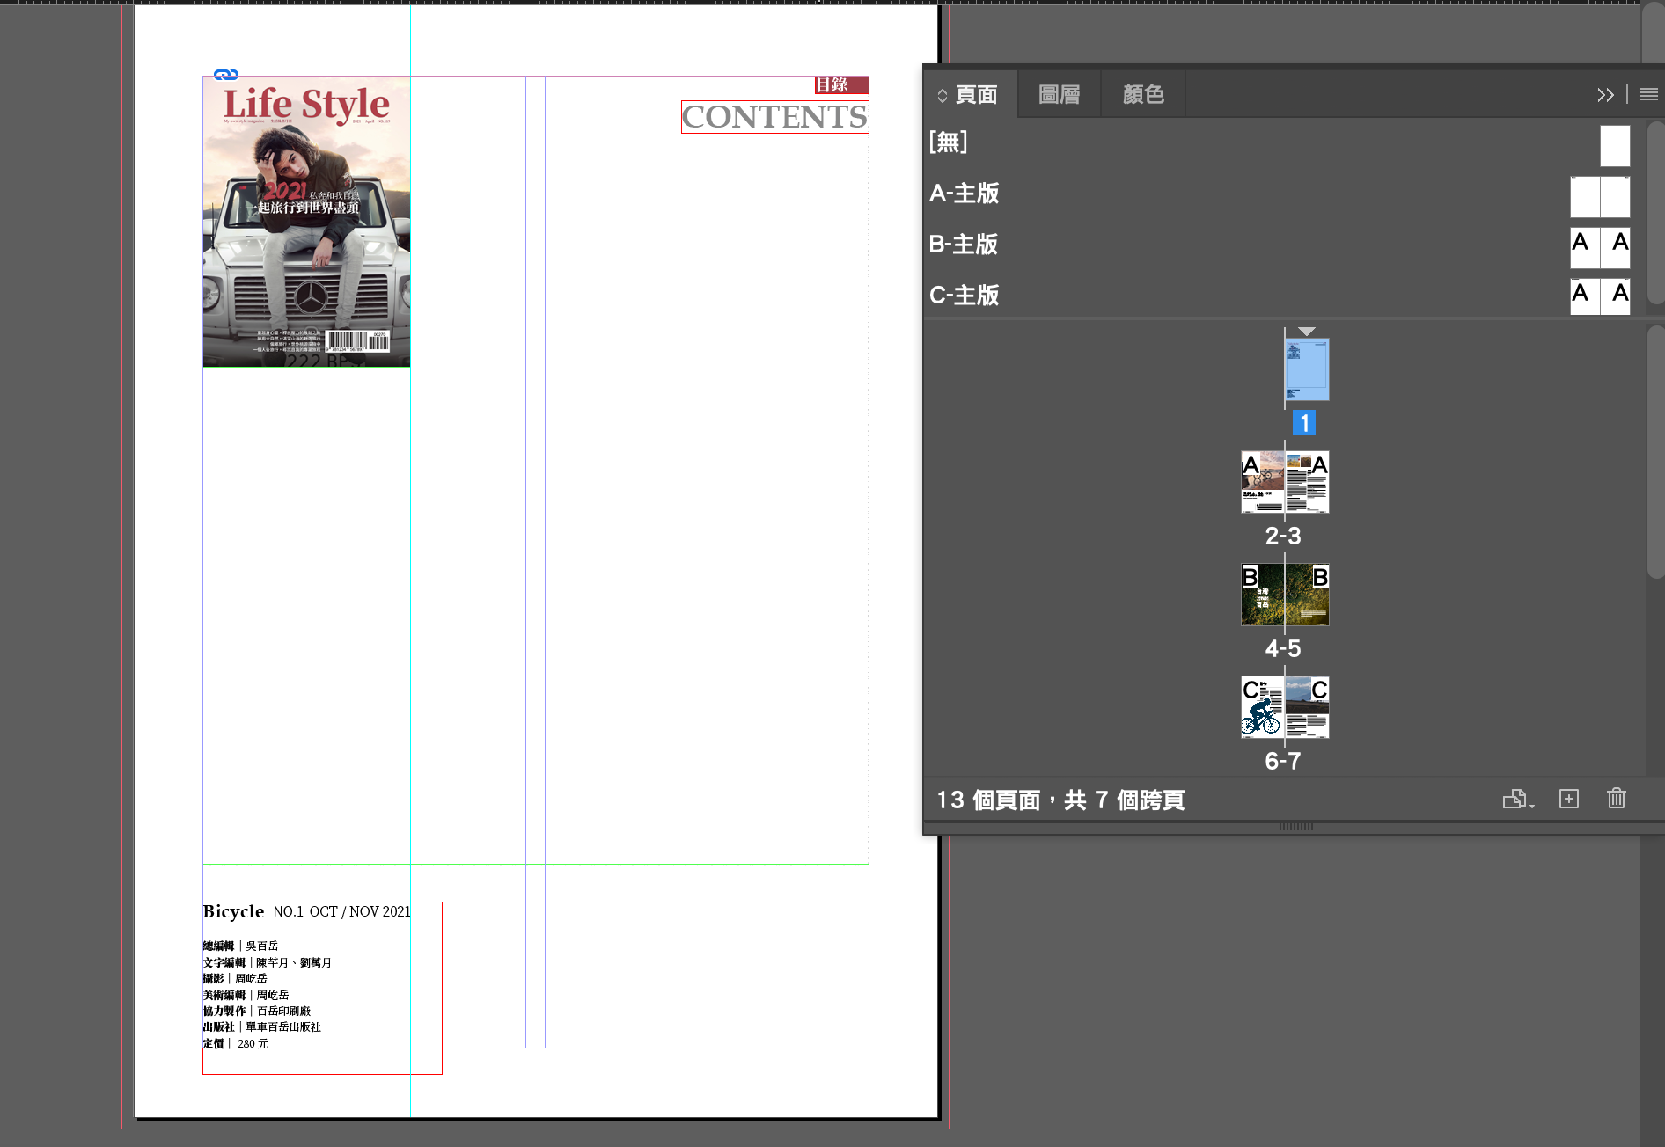Cycle panel size via arrows beside 頁面
The width and height of the screenshot is (1665, 1147).
[x=942, y=96]
